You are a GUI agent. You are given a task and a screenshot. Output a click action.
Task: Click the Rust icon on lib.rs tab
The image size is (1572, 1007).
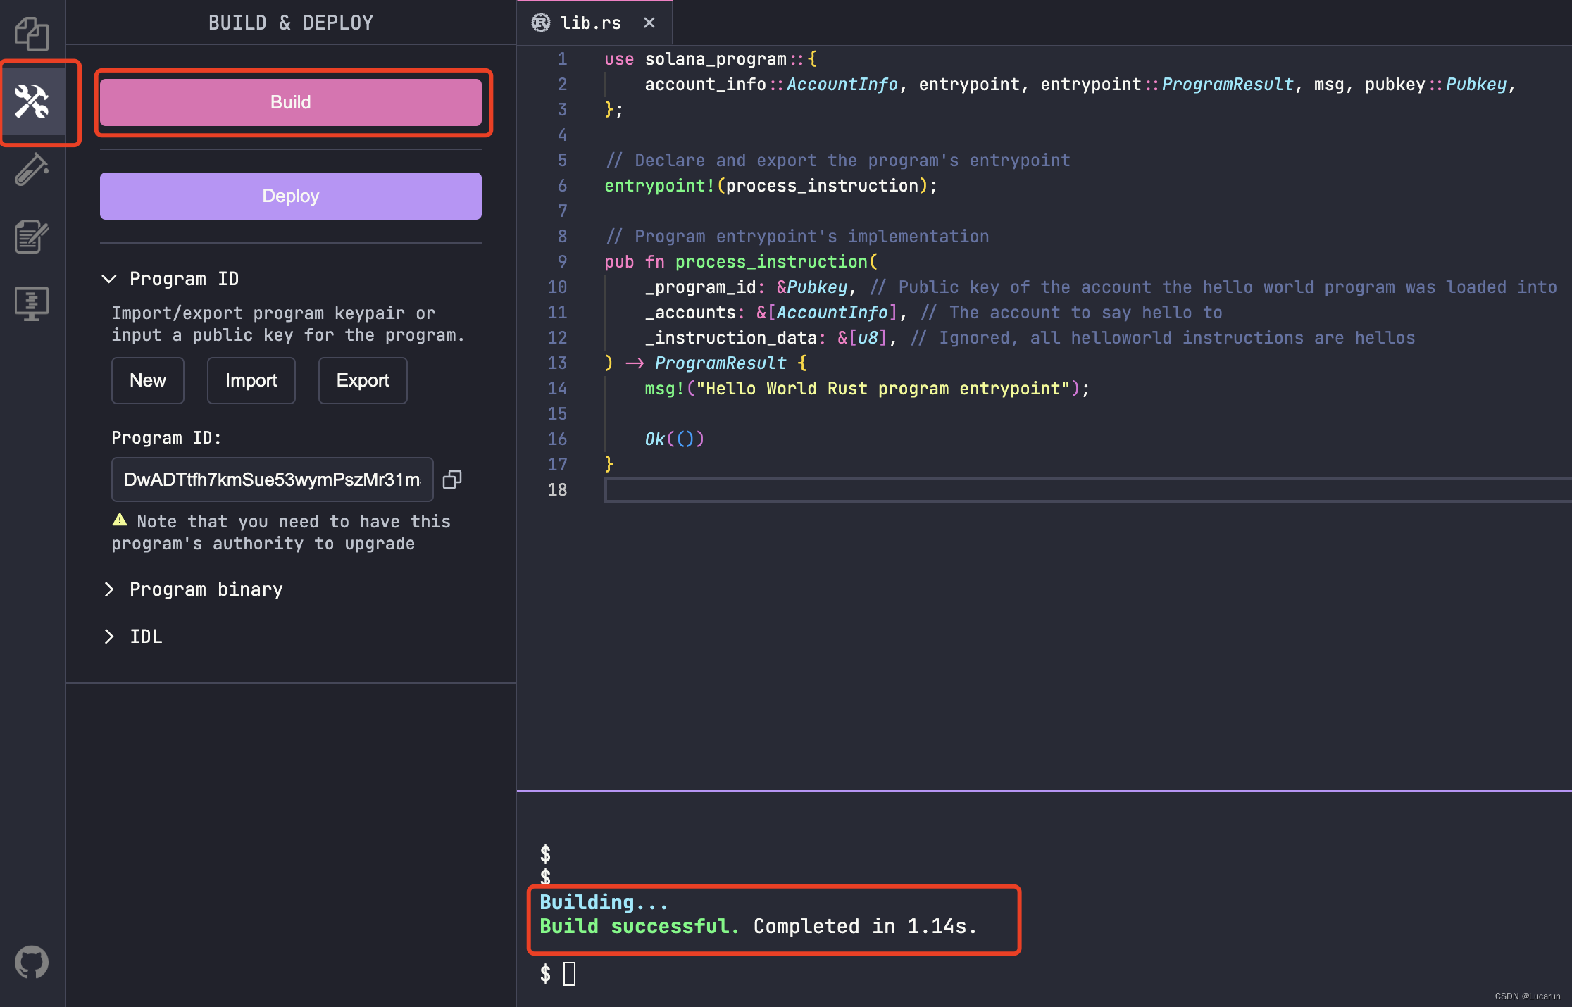pos(541,23)
